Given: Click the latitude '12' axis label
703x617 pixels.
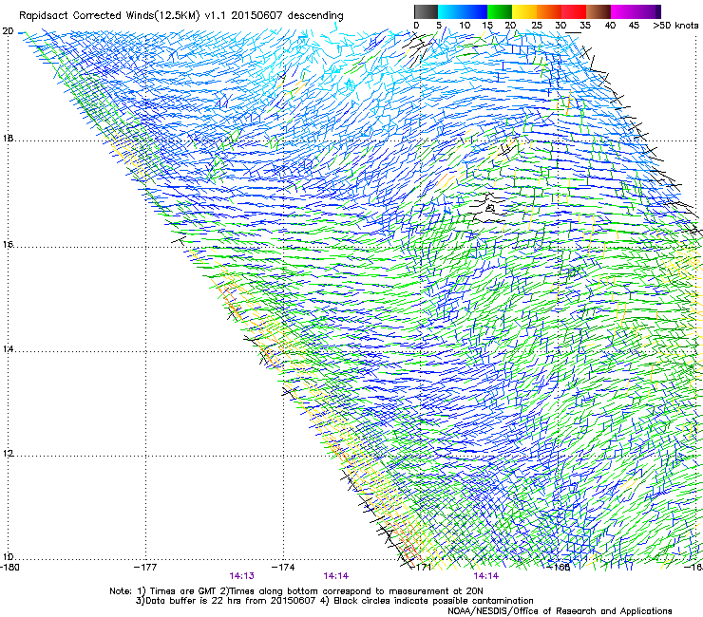Looking at the screenshot, I should (8, 454).
